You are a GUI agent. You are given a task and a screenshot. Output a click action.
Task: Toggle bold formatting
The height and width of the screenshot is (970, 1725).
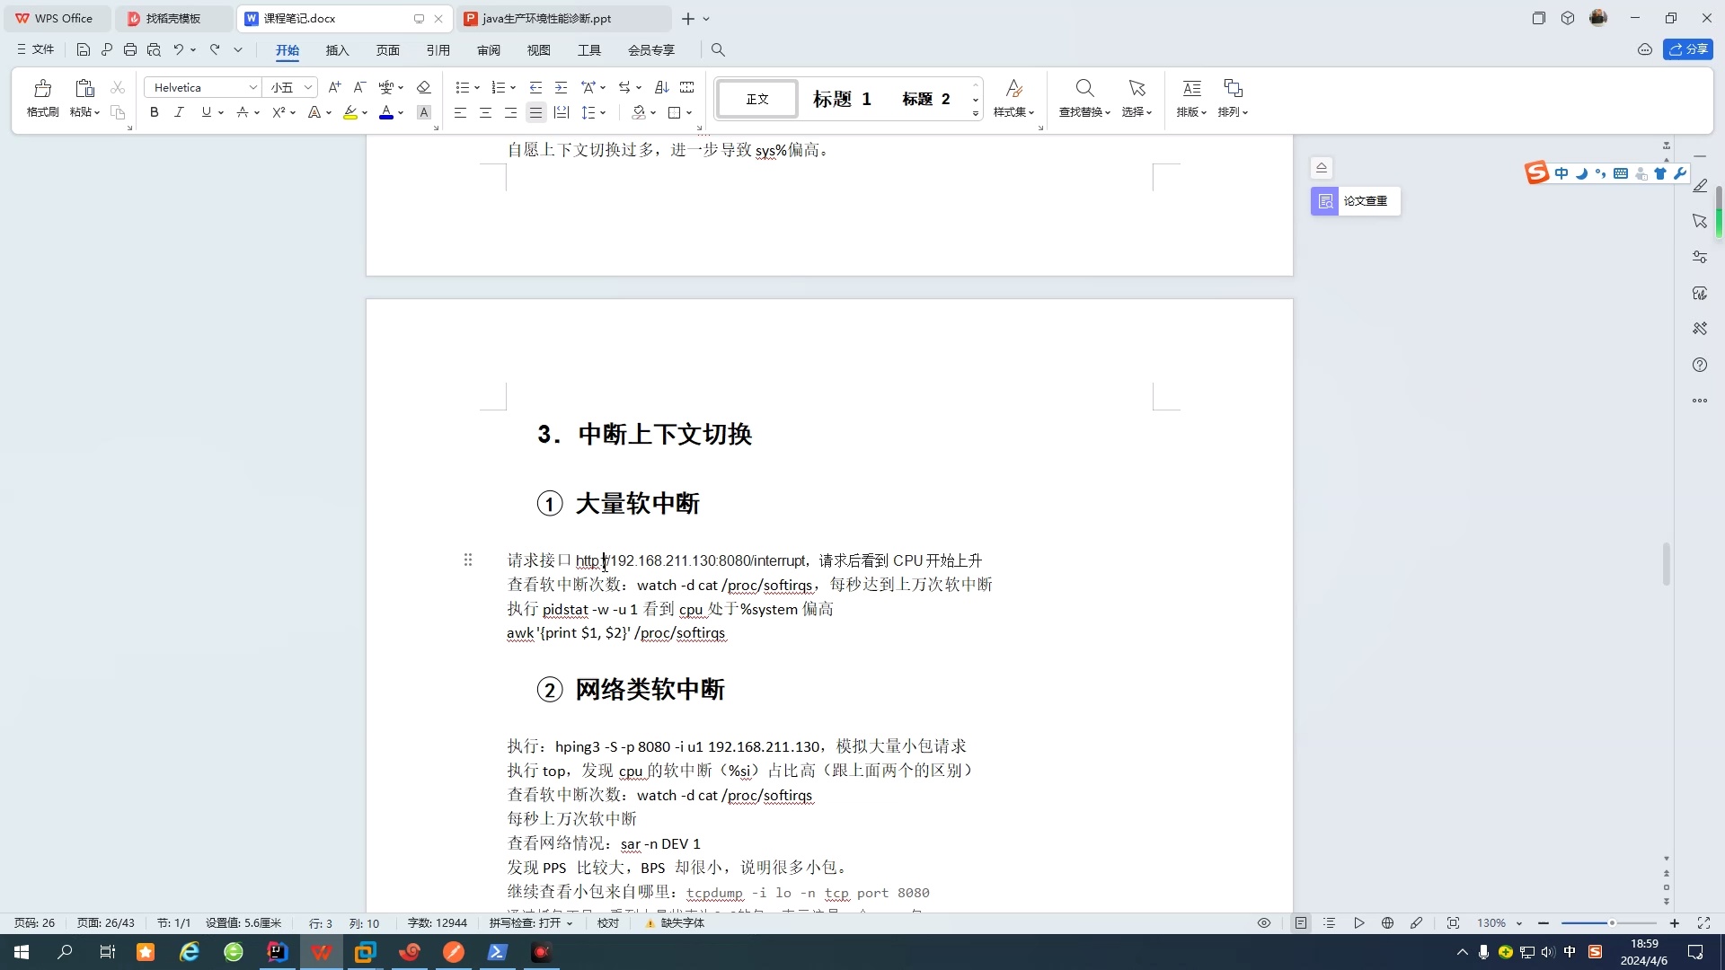pyautogui.click(x=154, y=112)
